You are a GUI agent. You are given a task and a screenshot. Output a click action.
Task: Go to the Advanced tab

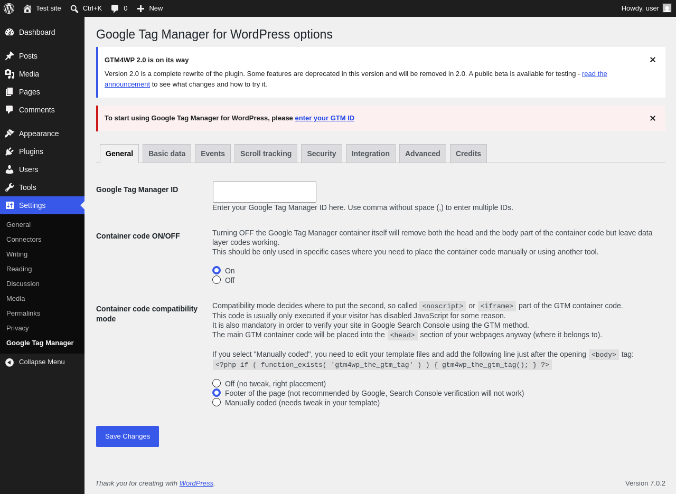pyautogui.click(x=422, y=154)
